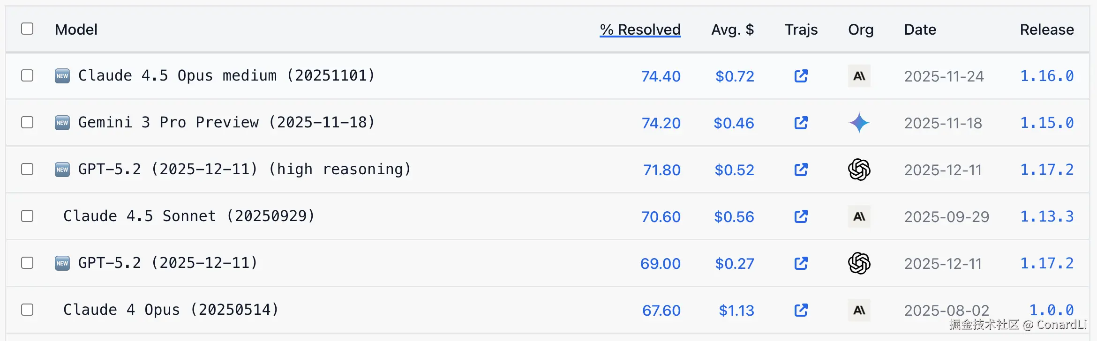Check the checkbox for GPT-5.2 high reasoning
1097x341 pixels.
coord(27,169)
